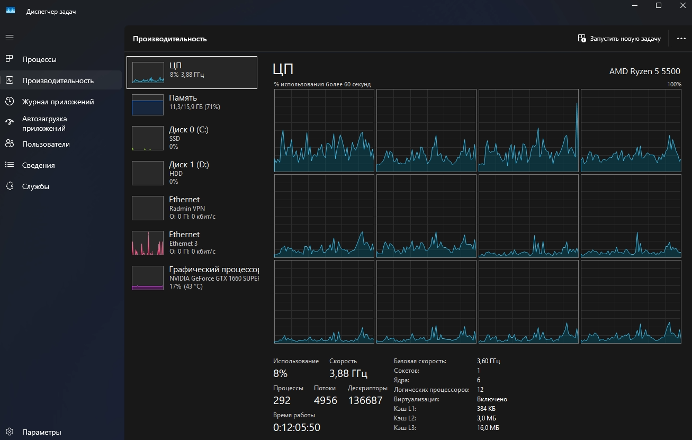Click the Использование 8% value
The height and width of the screenshot is (440, 692).
click(280, 373)
